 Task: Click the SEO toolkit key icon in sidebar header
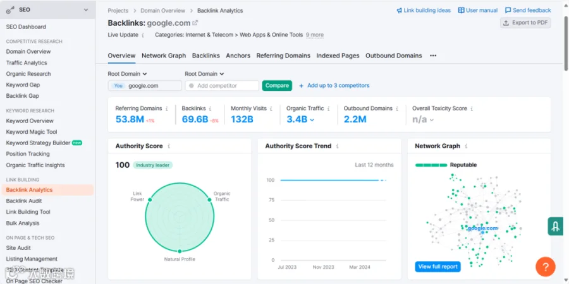pyautogui.click(x=10, y=10)
